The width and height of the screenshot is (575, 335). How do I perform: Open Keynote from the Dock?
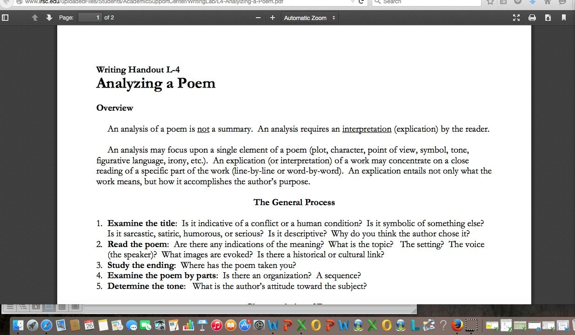(x=202, y=325)
